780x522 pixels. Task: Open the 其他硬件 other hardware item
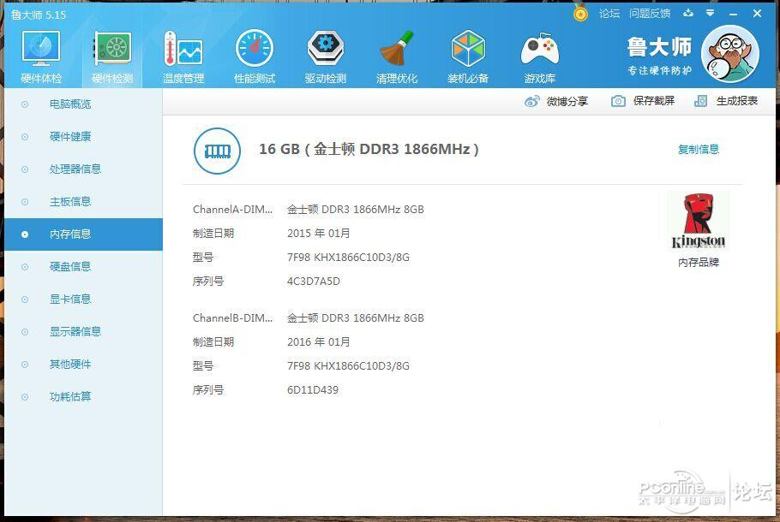83,364
